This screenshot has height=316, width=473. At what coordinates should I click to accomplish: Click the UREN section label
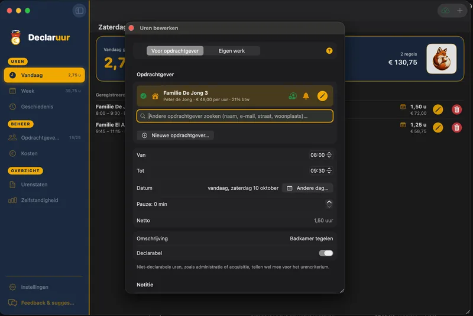18,62
